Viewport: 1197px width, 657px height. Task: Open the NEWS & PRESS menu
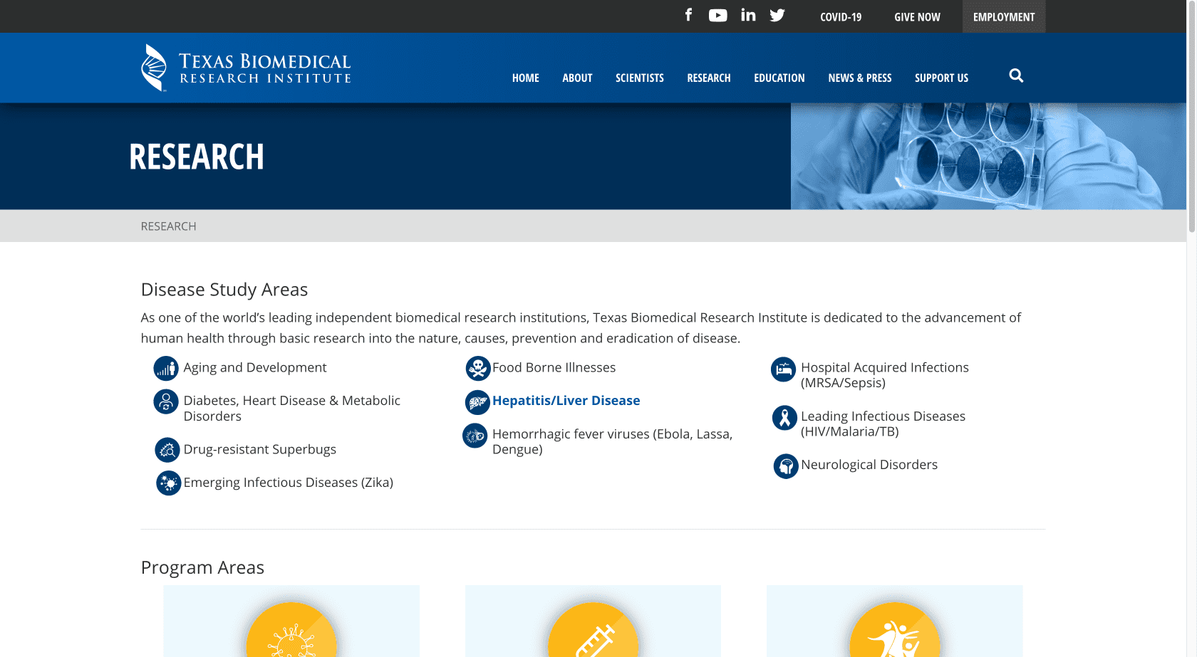click(x=860, y=78)
